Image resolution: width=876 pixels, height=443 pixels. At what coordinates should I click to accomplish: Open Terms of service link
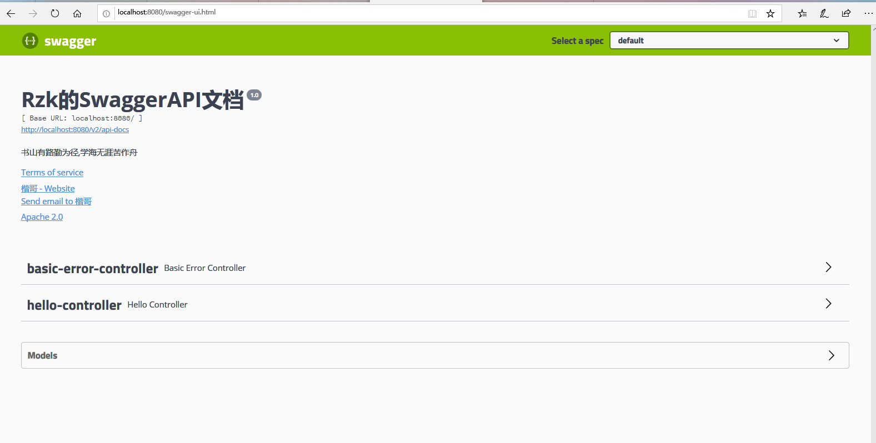[x=52, y=173]
